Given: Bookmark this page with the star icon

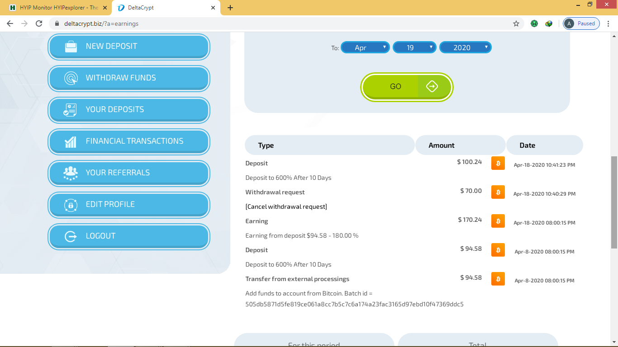Looking at the screenshot, I should [516, 23].
